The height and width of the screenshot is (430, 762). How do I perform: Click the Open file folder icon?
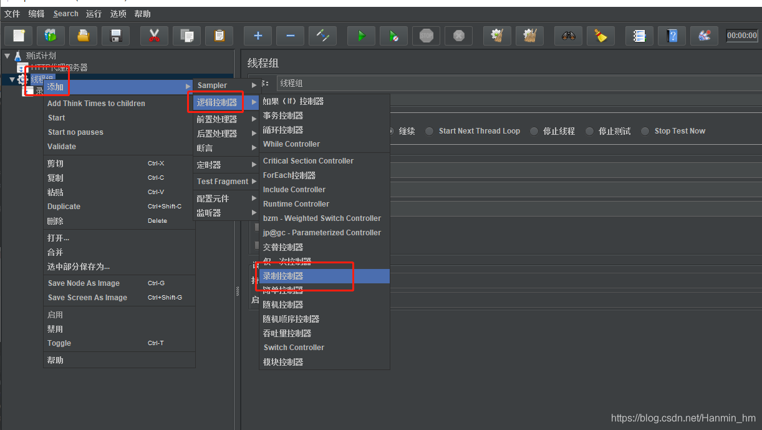point(83,36)
